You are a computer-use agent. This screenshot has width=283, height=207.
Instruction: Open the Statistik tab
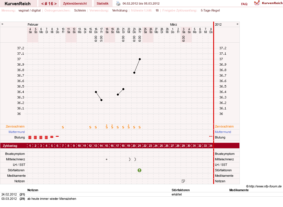pos(102,3)
